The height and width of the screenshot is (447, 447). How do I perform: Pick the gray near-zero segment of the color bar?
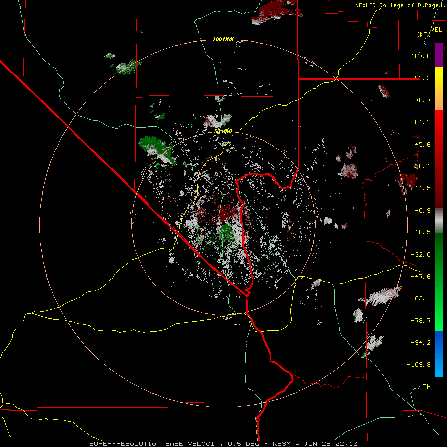439,221
